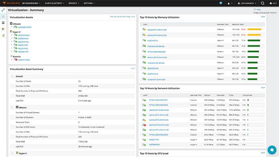Image resolution: width=279 pixels, height=157 pixels.
Task: Click the Utilization column header
Action: pos(247,95)
